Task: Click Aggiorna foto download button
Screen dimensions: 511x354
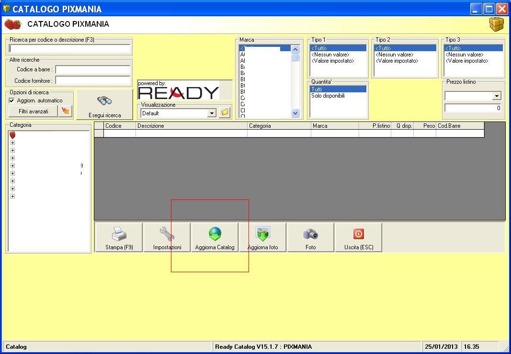Action: click(x=262, y=237)
